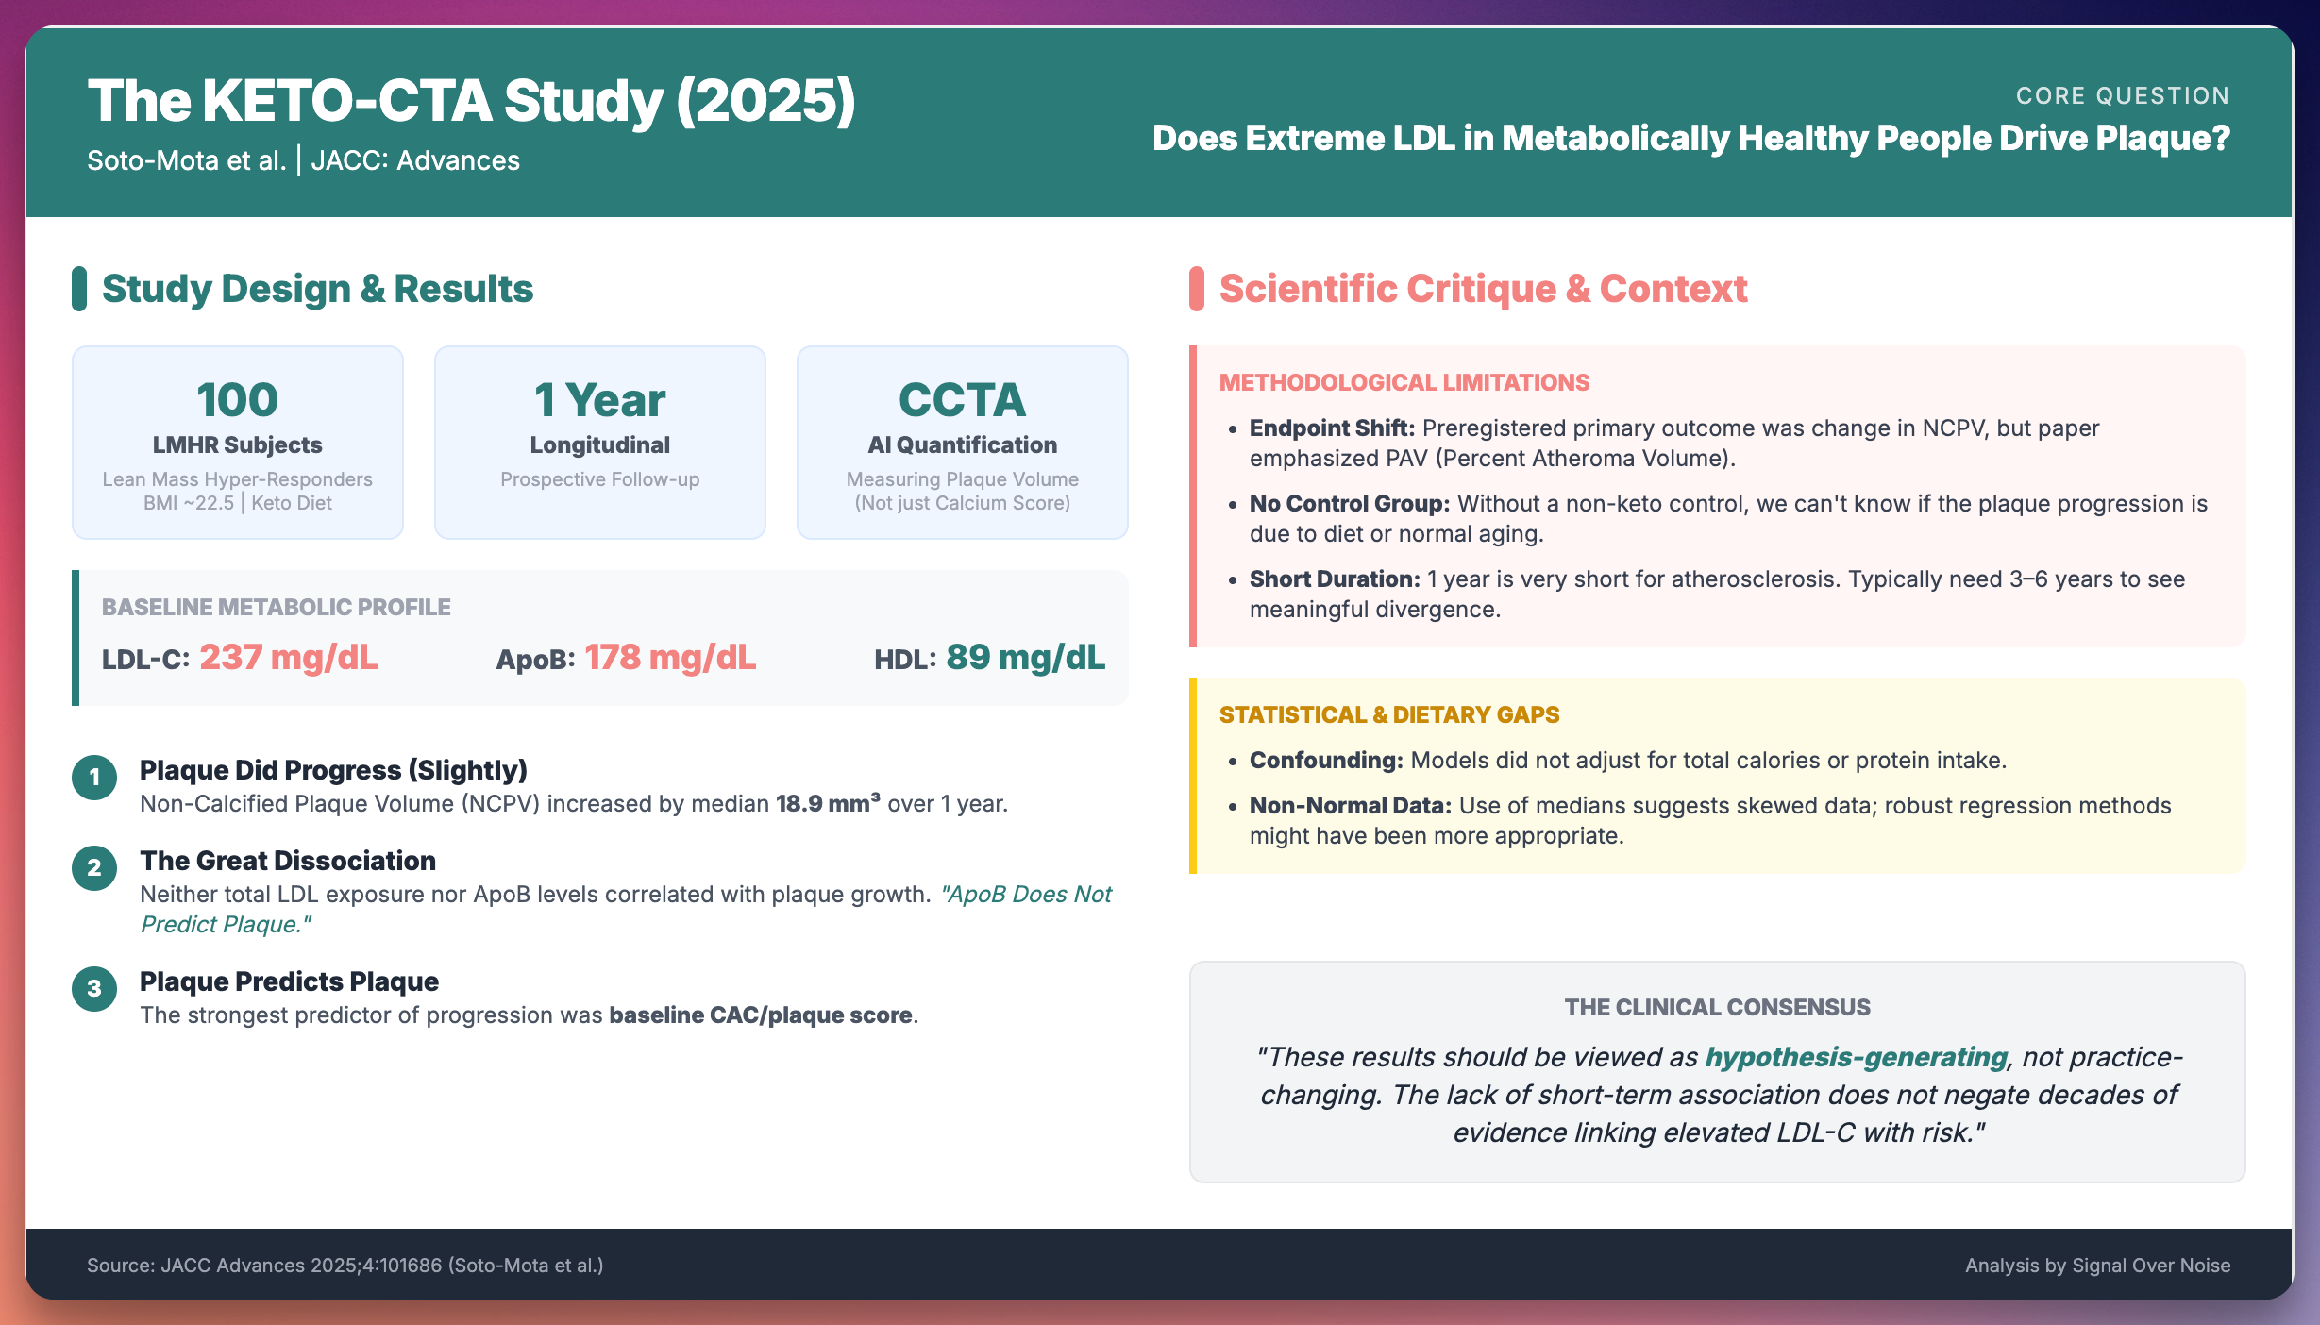This screenshot has height=1325, width=2320.
Task: Click the red bar beside Scientific Critique heading
Action: click(x=1197, y=289)
